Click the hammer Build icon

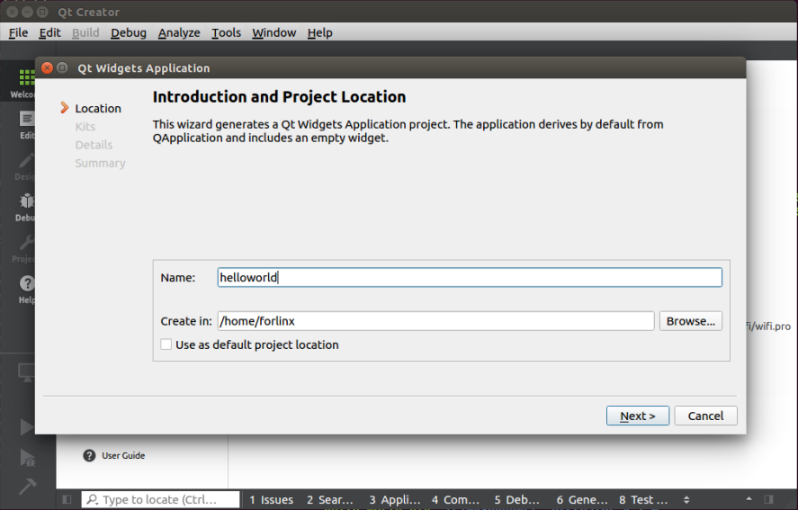coord(27,486)
